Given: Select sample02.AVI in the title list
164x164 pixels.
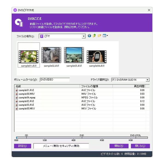Looking at the screenshot, I should 26,101.
